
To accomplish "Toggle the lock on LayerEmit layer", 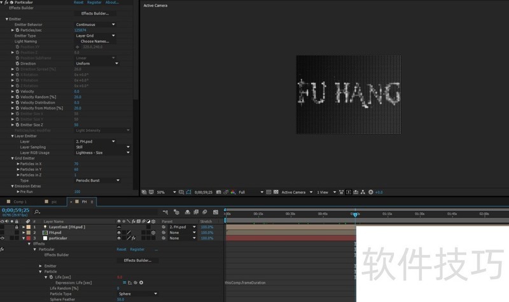I will (x=17, y=227).
